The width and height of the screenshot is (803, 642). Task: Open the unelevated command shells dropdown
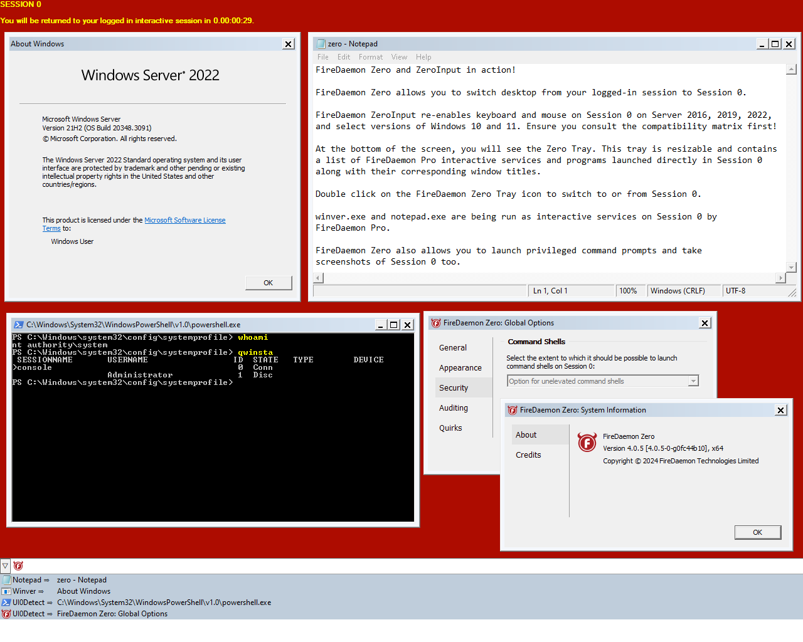(602, 381)
